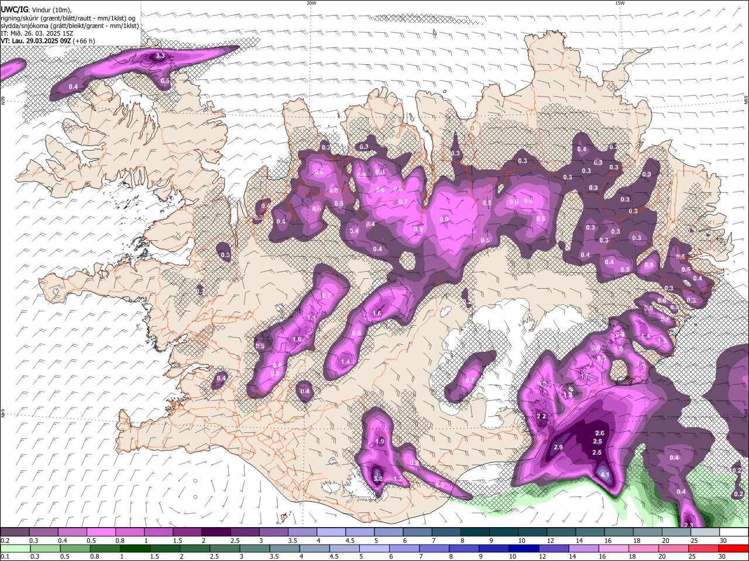Image resolution: width=749 pixels, height=561 pixels.
Task: Select the 18 label on the upper teal scale
Action: tap(637, 541)
